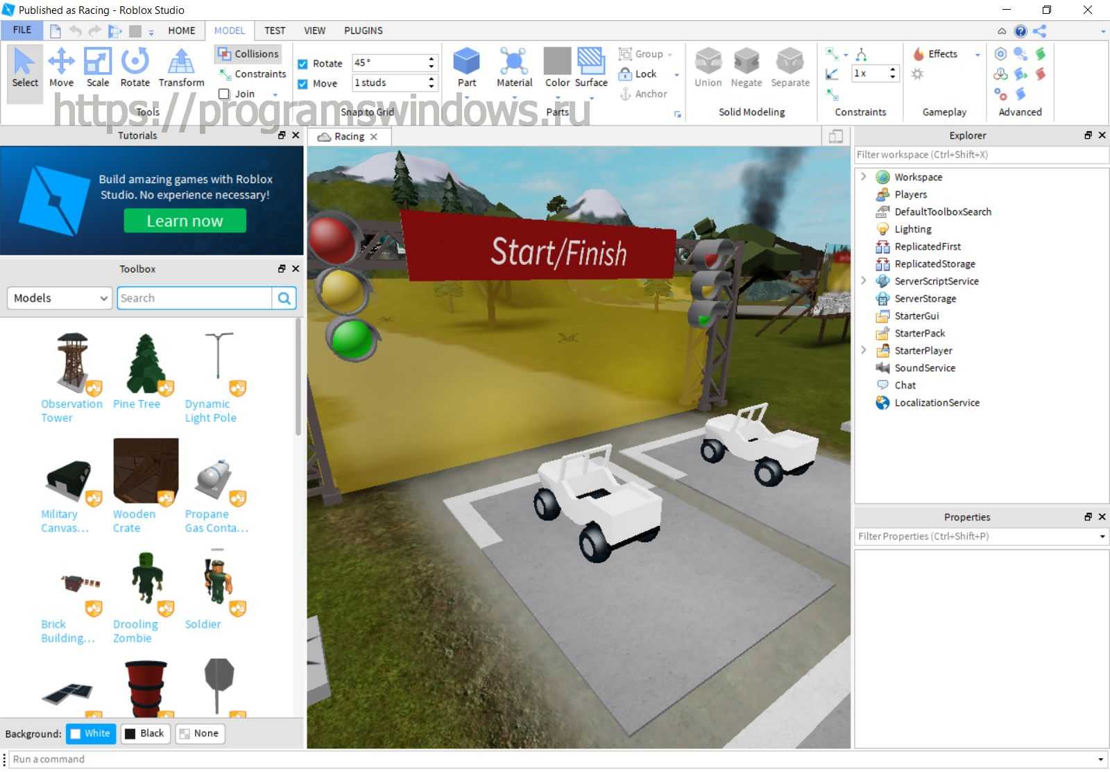Screen dimensions: 1110x772
Task: Choose the Move tool
Action: (61, 68)
